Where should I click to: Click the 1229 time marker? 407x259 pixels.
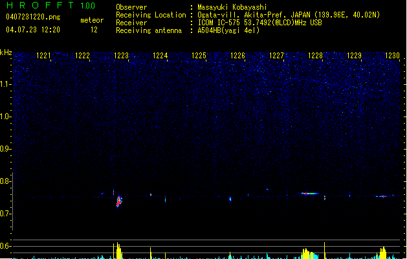coord(355,56)
